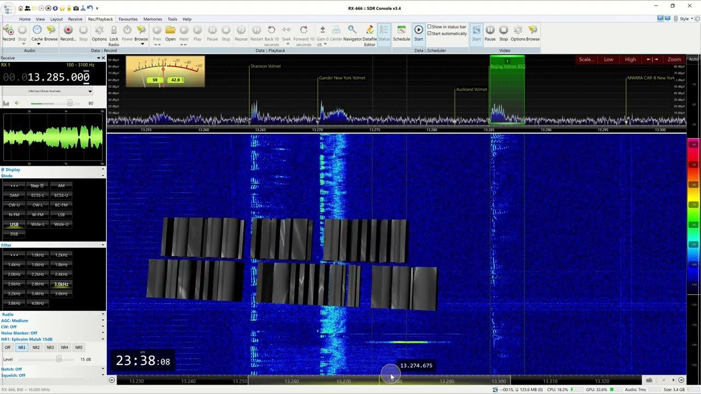
Task: Select the LSB demodulation mode
Action: [x=61, y=215]
